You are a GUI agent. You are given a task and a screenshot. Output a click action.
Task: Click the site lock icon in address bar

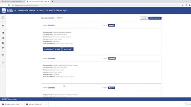point(13,5)
